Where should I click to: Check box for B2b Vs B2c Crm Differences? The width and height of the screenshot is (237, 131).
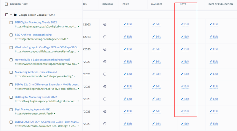click(11, 85)
